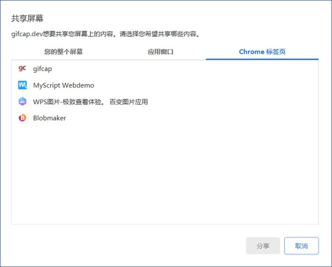Click the MyScript Webdemo label text
332x267 pixels.
63,85
